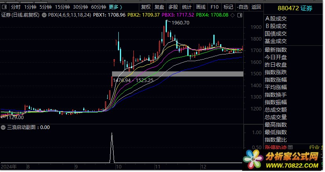Image resolution: width=325 pixels, height=172 pixels.
Task: Remove from watchlist via -自选
Action: click(243, 7)
